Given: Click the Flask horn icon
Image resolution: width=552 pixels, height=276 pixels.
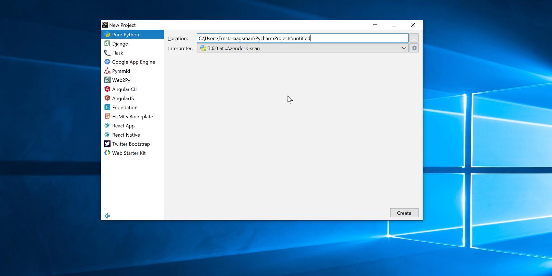Looking at the screenshot, I should (x=107, y=53).
